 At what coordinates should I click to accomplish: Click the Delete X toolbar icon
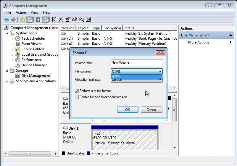click(x=61, y=20)
